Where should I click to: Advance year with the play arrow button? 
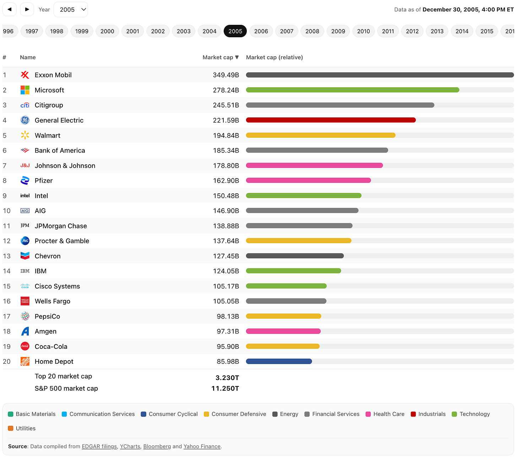(27, 10)
